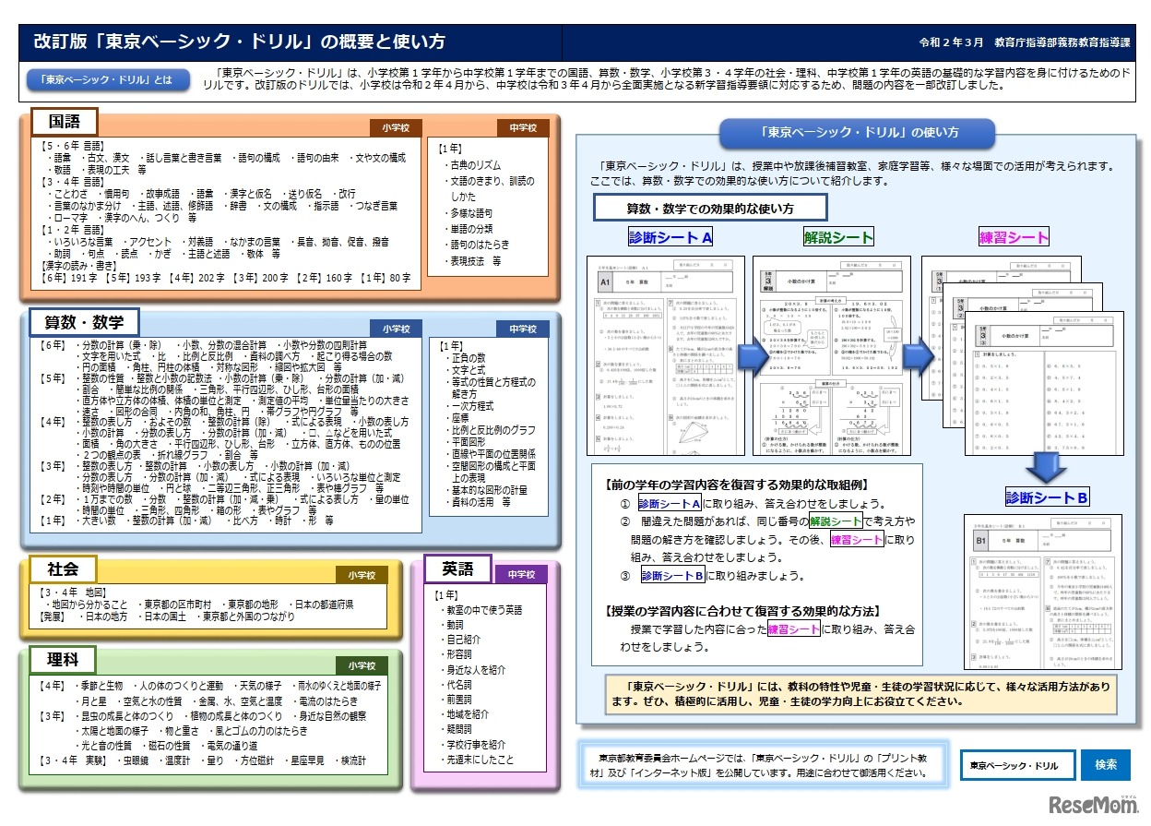Screen dimensions: 1151x826
Task: Select the 理科 section heading
Action: [x=64, y=659]
